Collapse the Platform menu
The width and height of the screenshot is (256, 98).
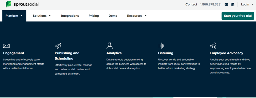coord(14,16)
